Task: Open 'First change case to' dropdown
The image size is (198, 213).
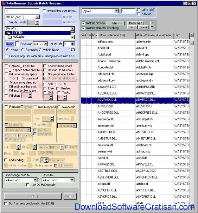Action: point(35,180)
